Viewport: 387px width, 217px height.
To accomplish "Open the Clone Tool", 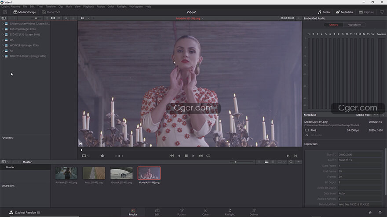I will 51,12.
